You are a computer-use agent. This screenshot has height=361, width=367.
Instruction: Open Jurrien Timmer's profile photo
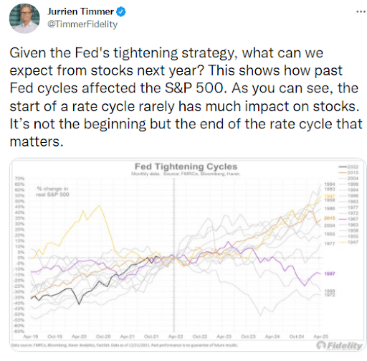point(24,18)
